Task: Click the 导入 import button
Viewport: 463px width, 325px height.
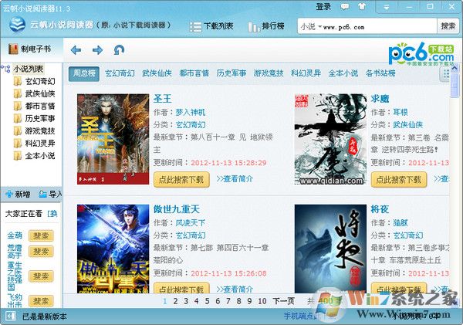Action: point(50,194)
